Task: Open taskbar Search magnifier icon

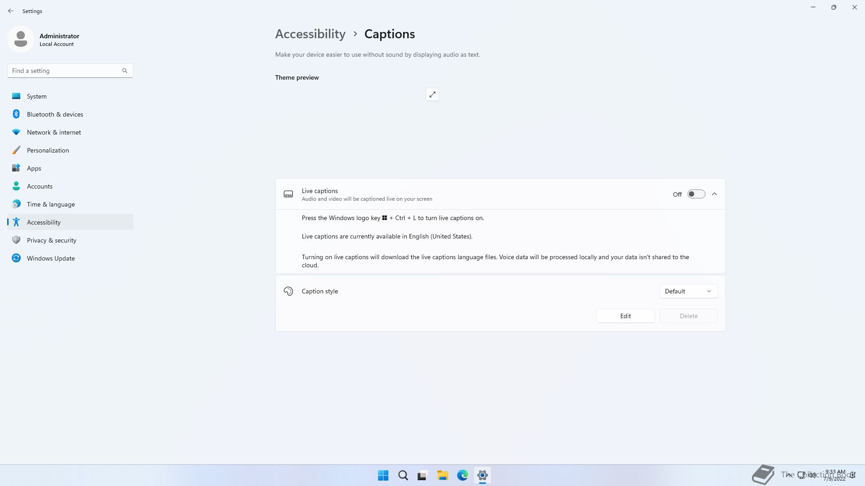Action: [x=403, y=475]
